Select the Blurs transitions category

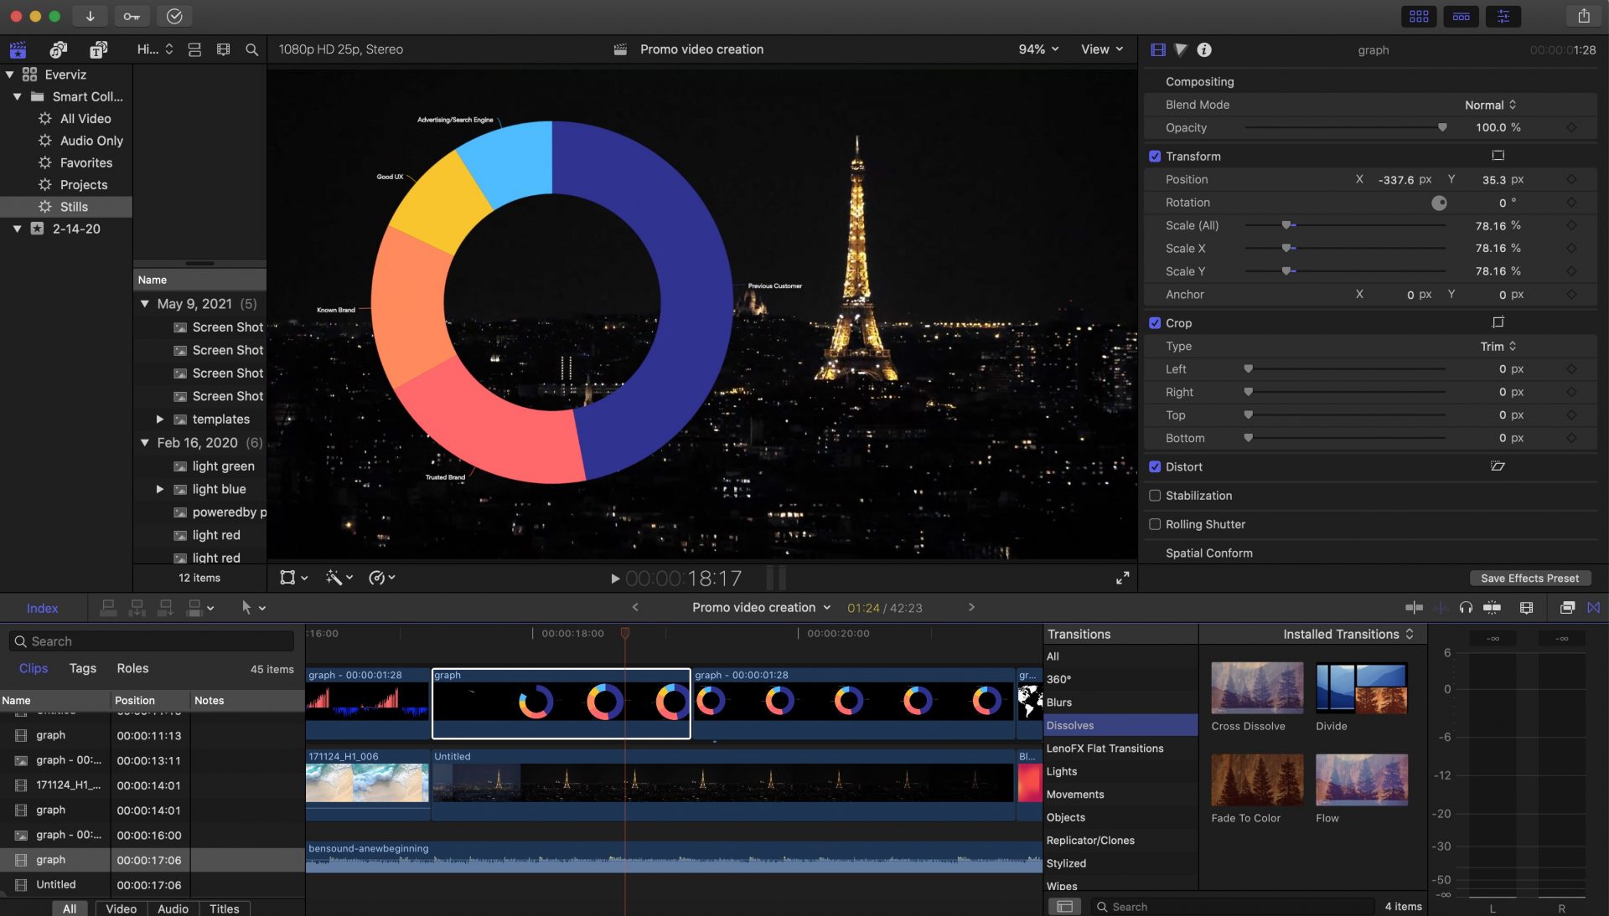(1059, 702)
